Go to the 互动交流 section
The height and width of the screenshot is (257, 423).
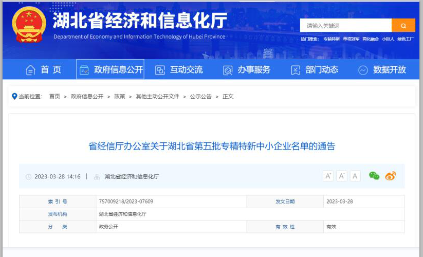point(179,70)
